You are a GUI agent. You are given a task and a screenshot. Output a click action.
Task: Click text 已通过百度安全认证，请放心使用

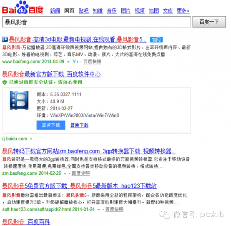click(46, 82)
